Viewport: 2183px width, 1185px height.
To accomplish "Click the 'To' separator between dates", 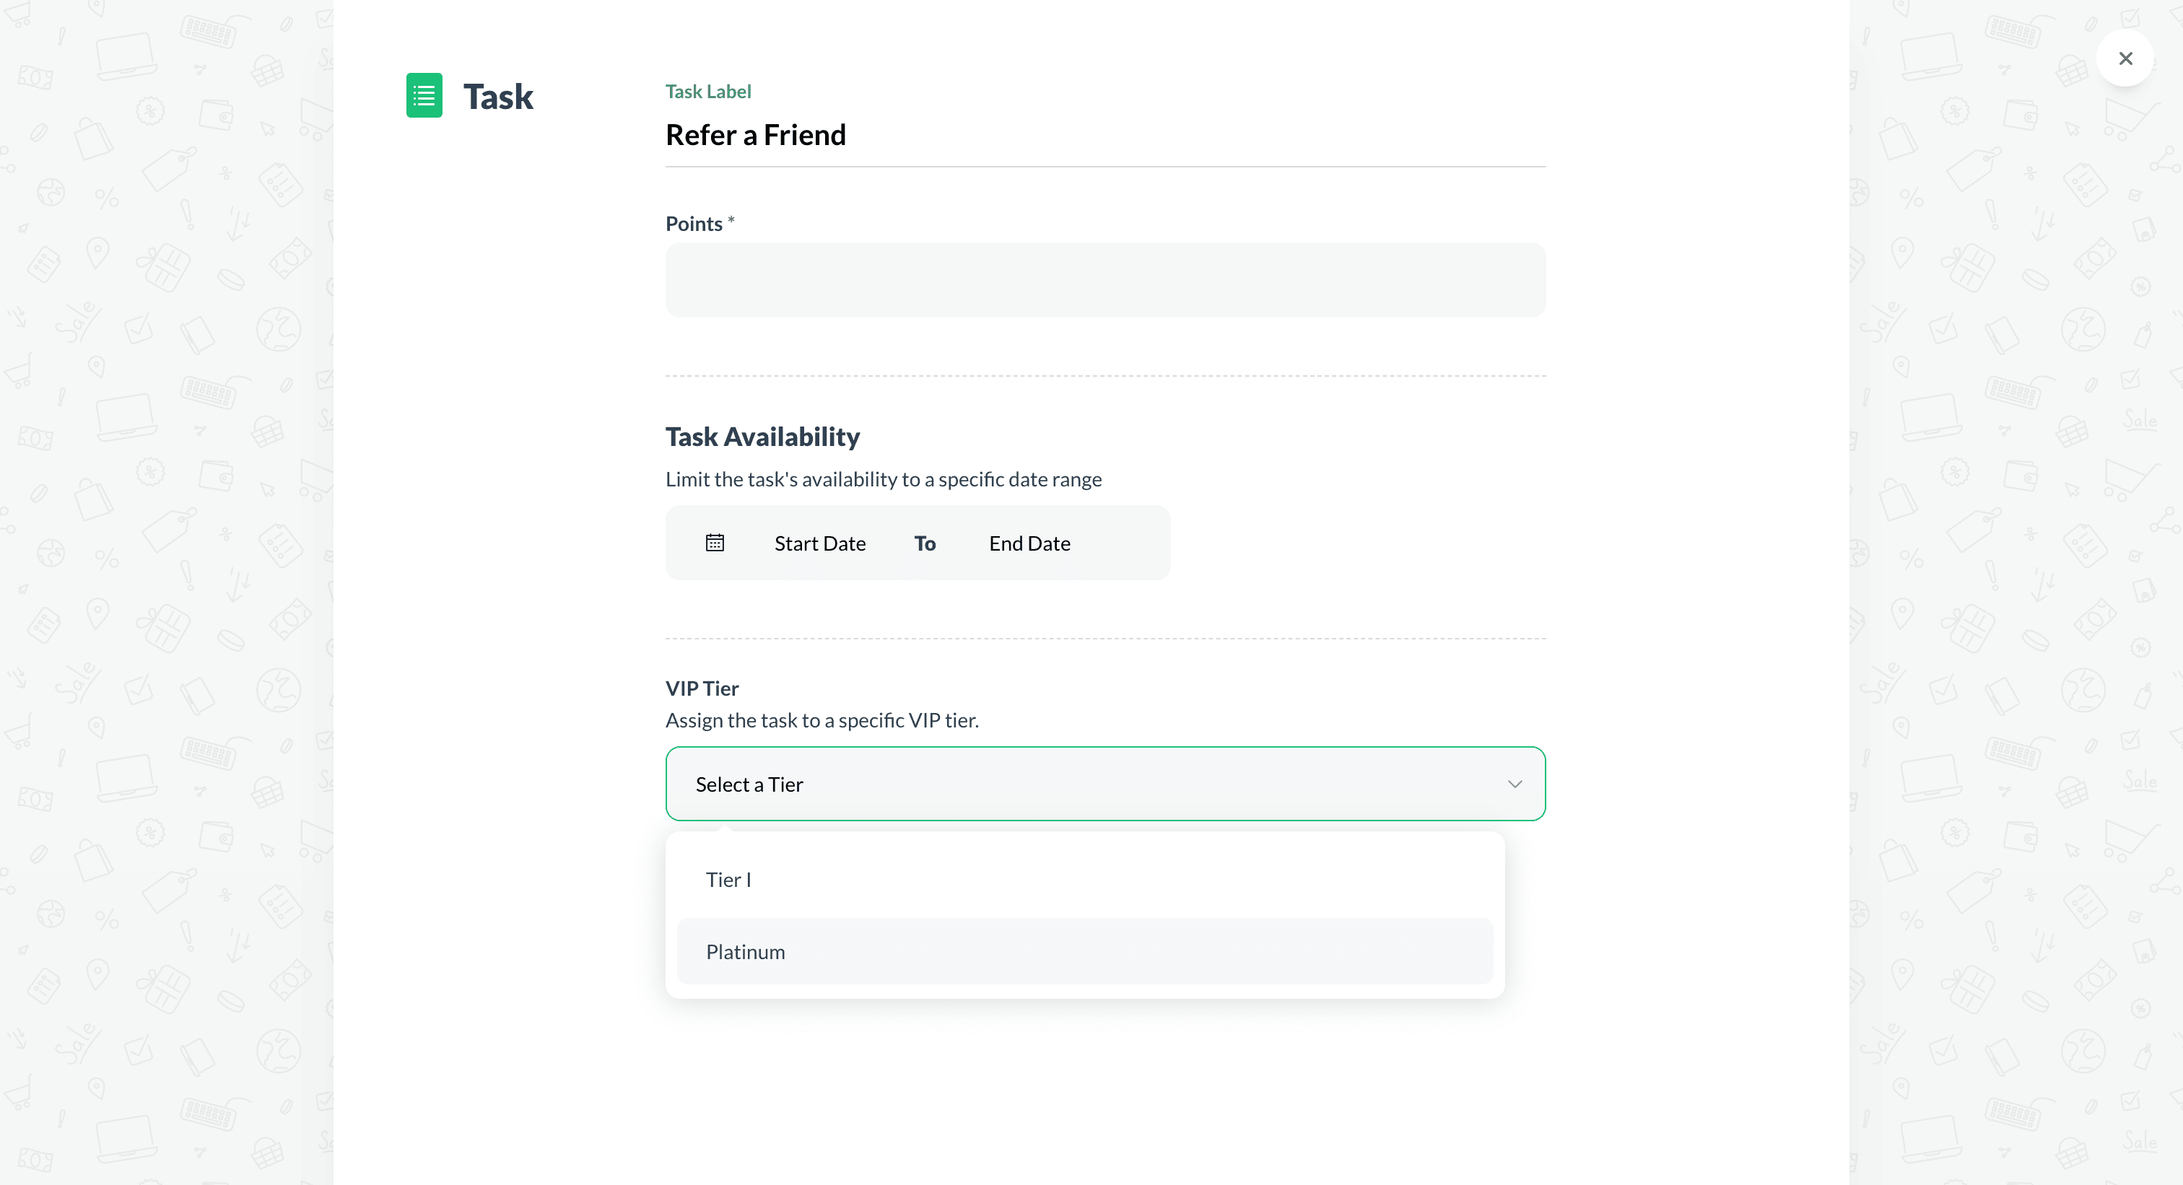I will click(x=925, y=544).
